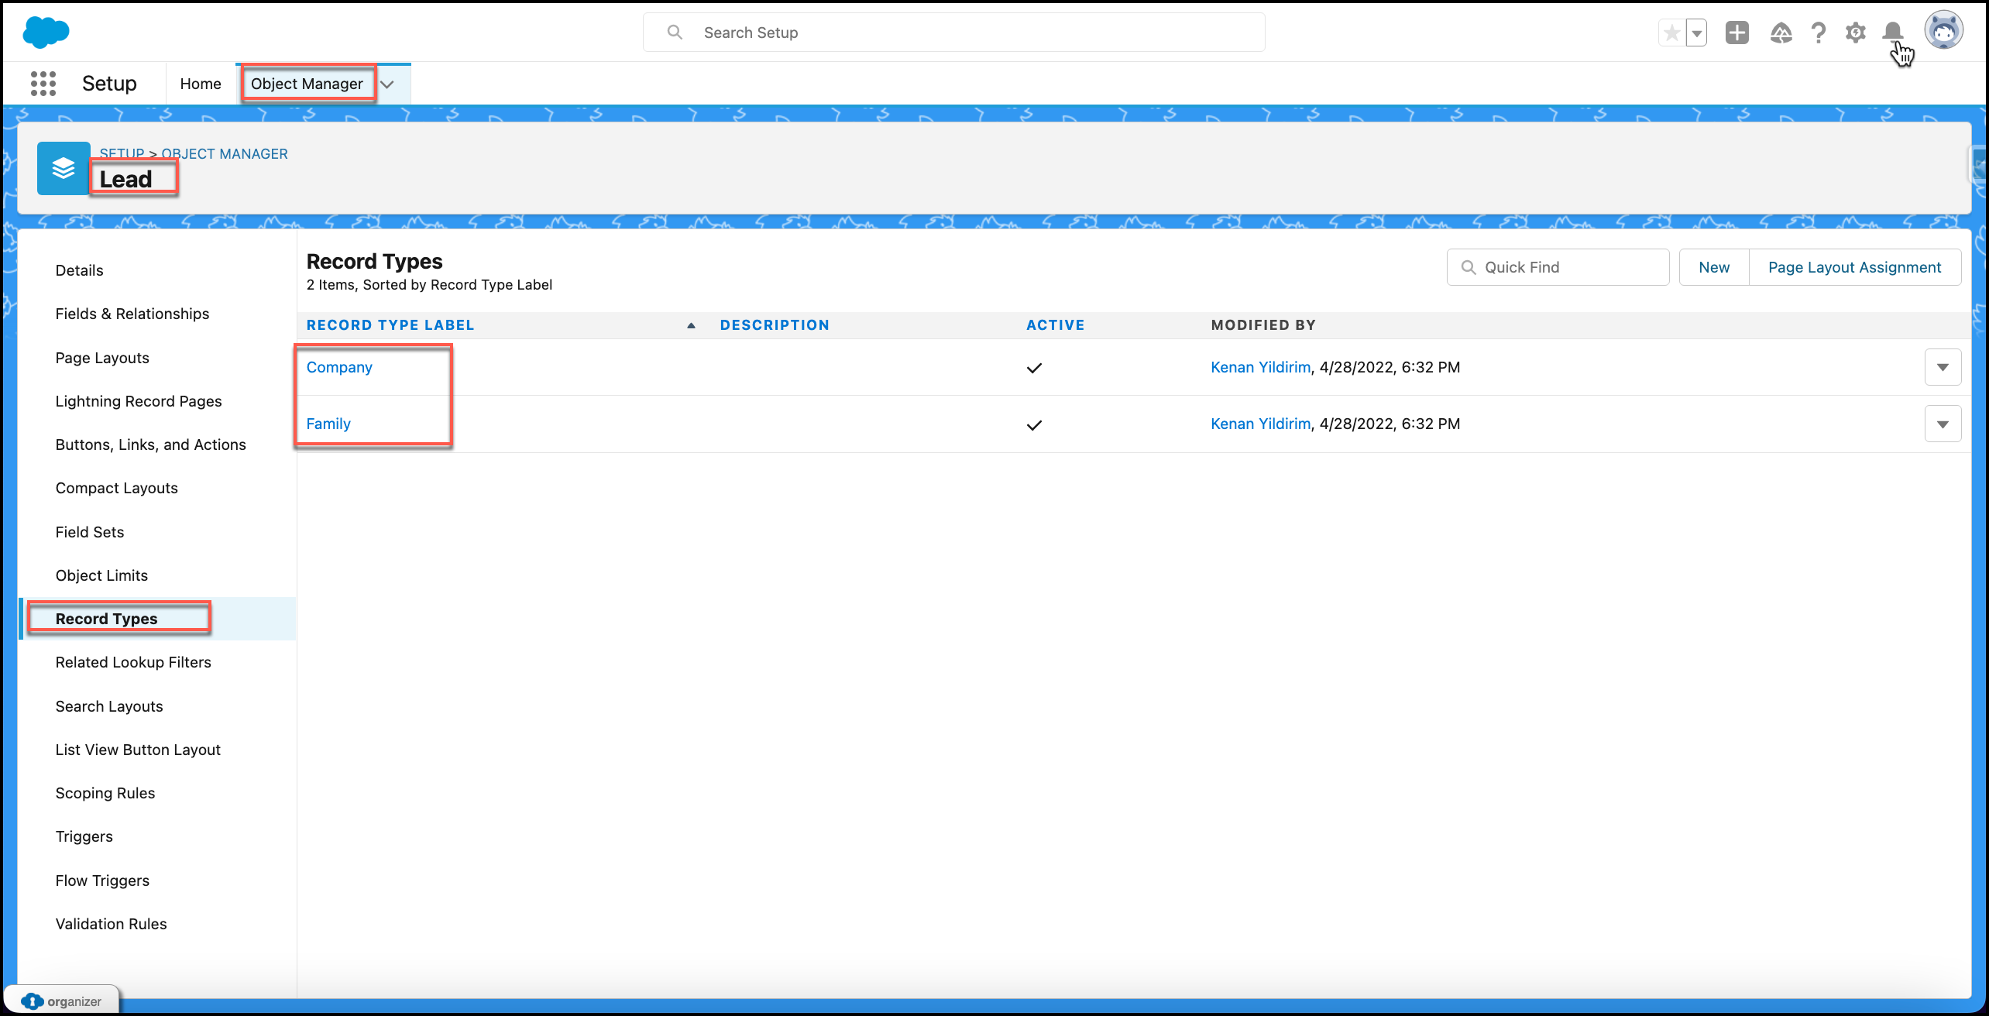
Task: Sort by Record Type Label arrow
Action: [691, 325]
